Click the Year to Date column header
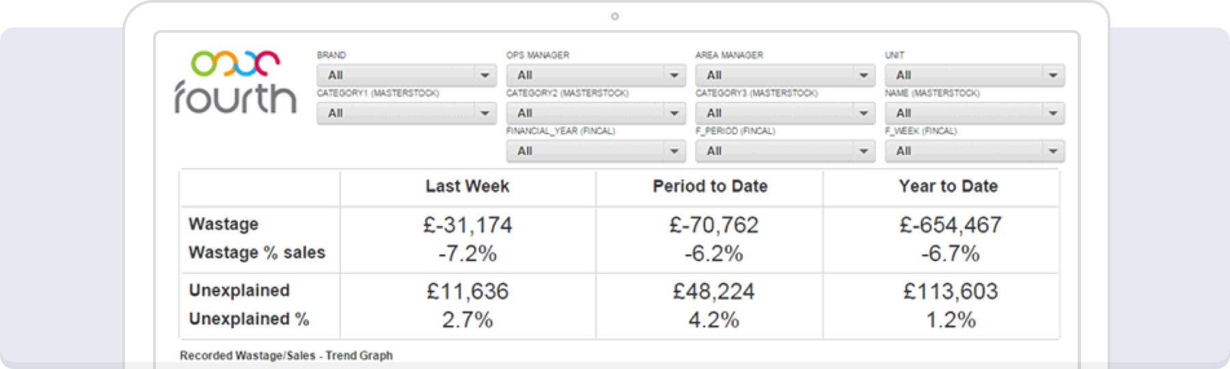Viewport: 1230px width, 369px height. [x=948, y=187]
